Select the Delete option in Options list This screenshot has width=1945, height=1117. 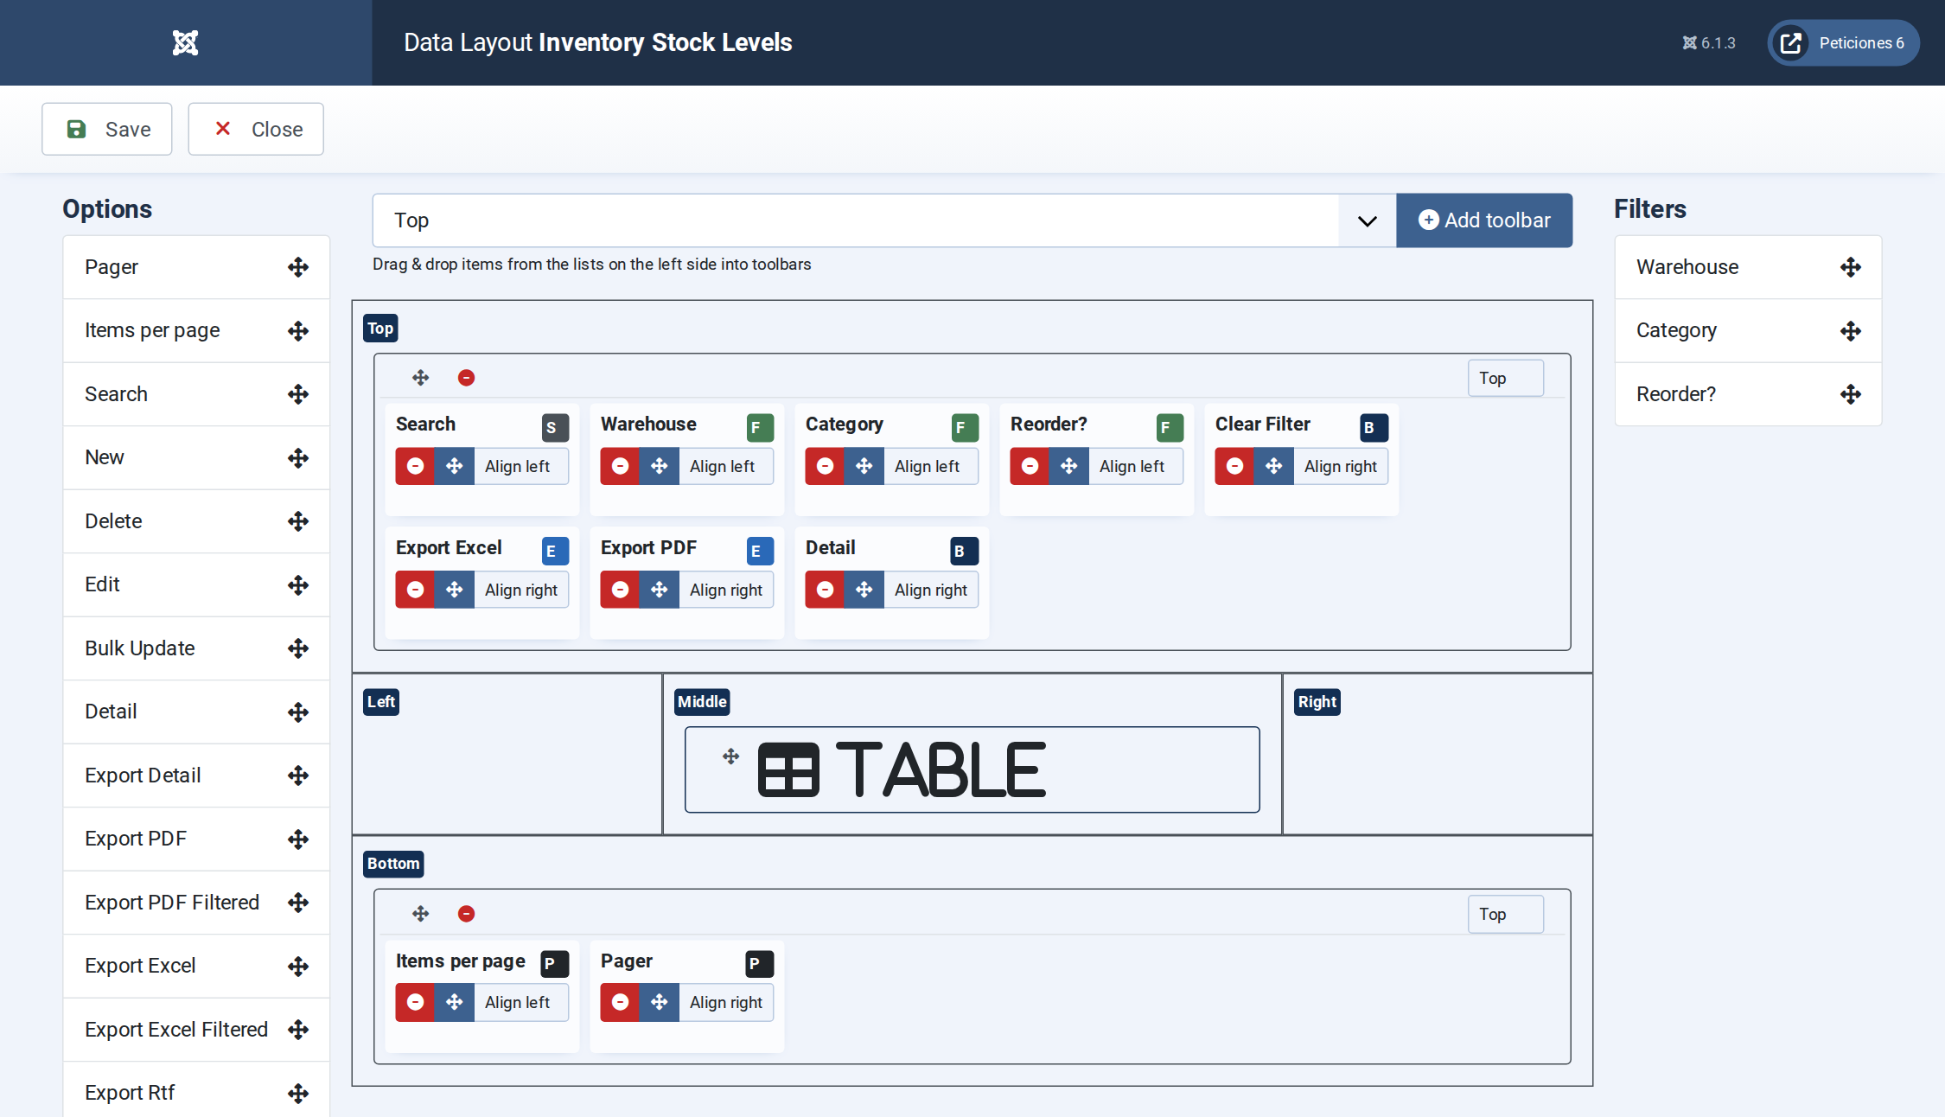click(196, 521)
